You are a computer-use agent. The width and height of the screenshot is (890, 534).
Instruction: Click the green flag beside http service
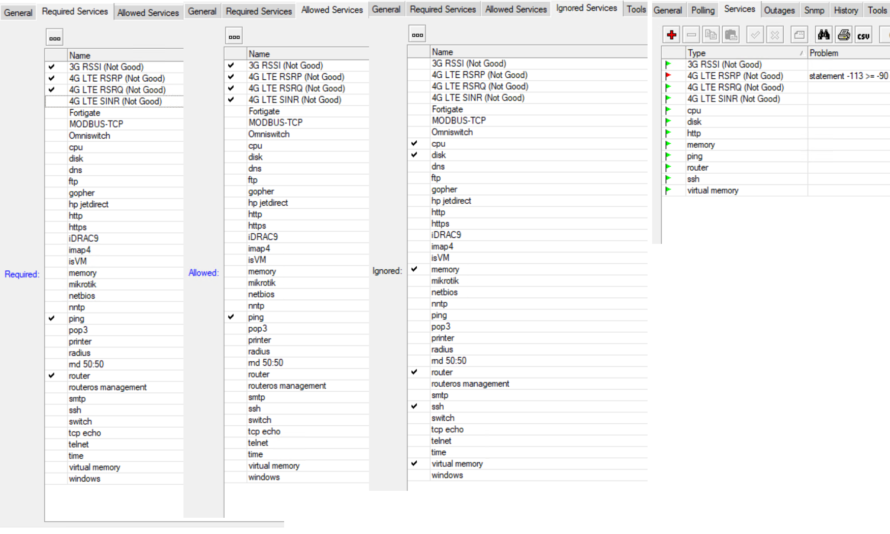pos(668,133)
